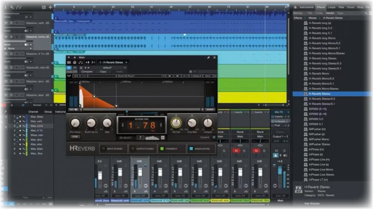Toggle the Sync button under Pre Delay
The height and width of the screenshot is (209, 373).
point(75,137)
